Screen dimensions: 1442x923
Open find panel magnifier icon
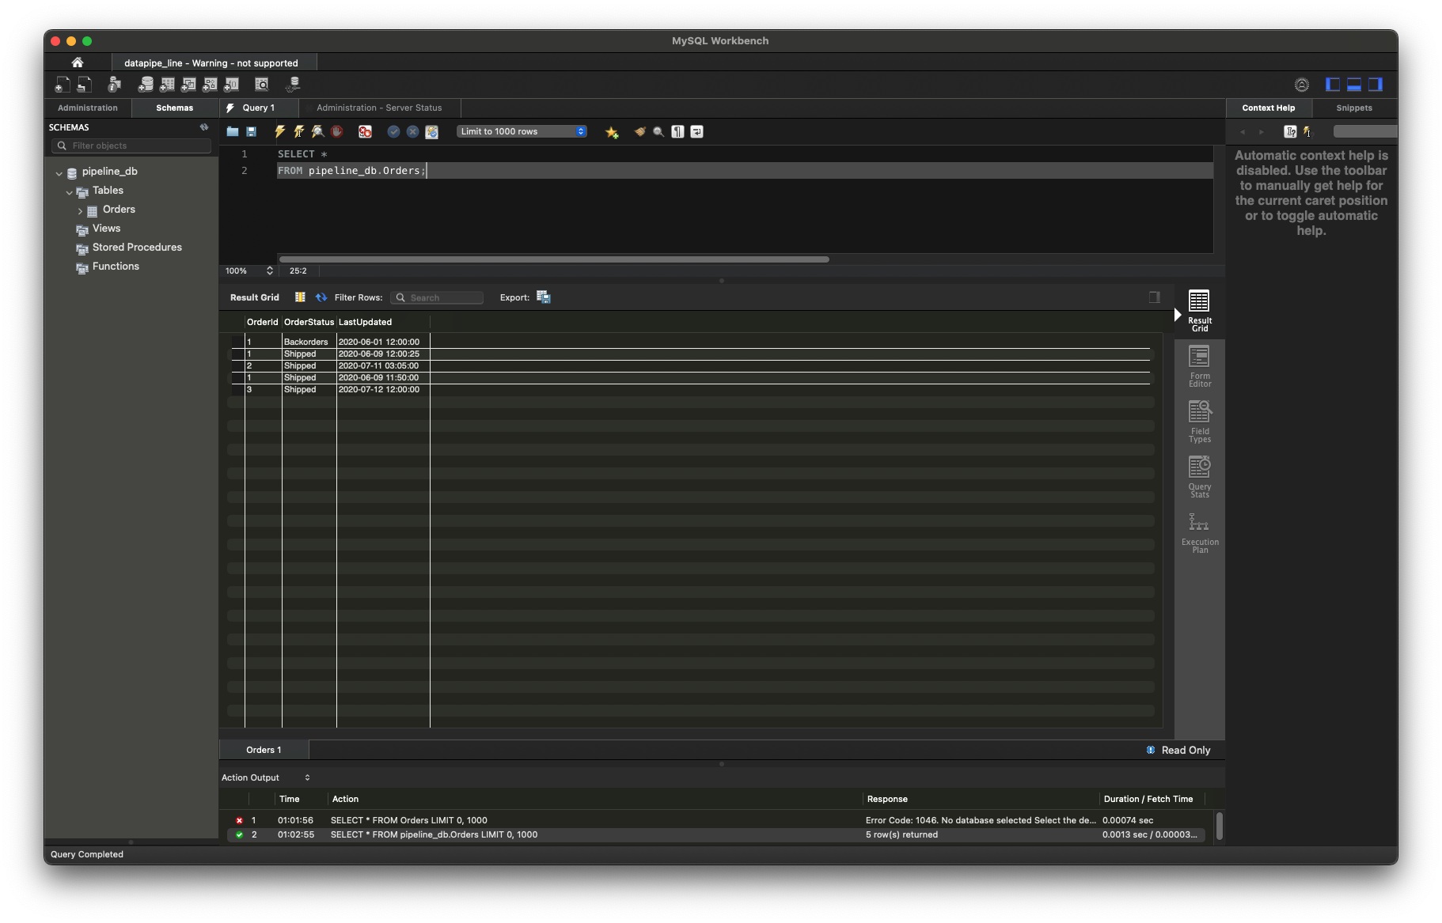pos(658,131)
